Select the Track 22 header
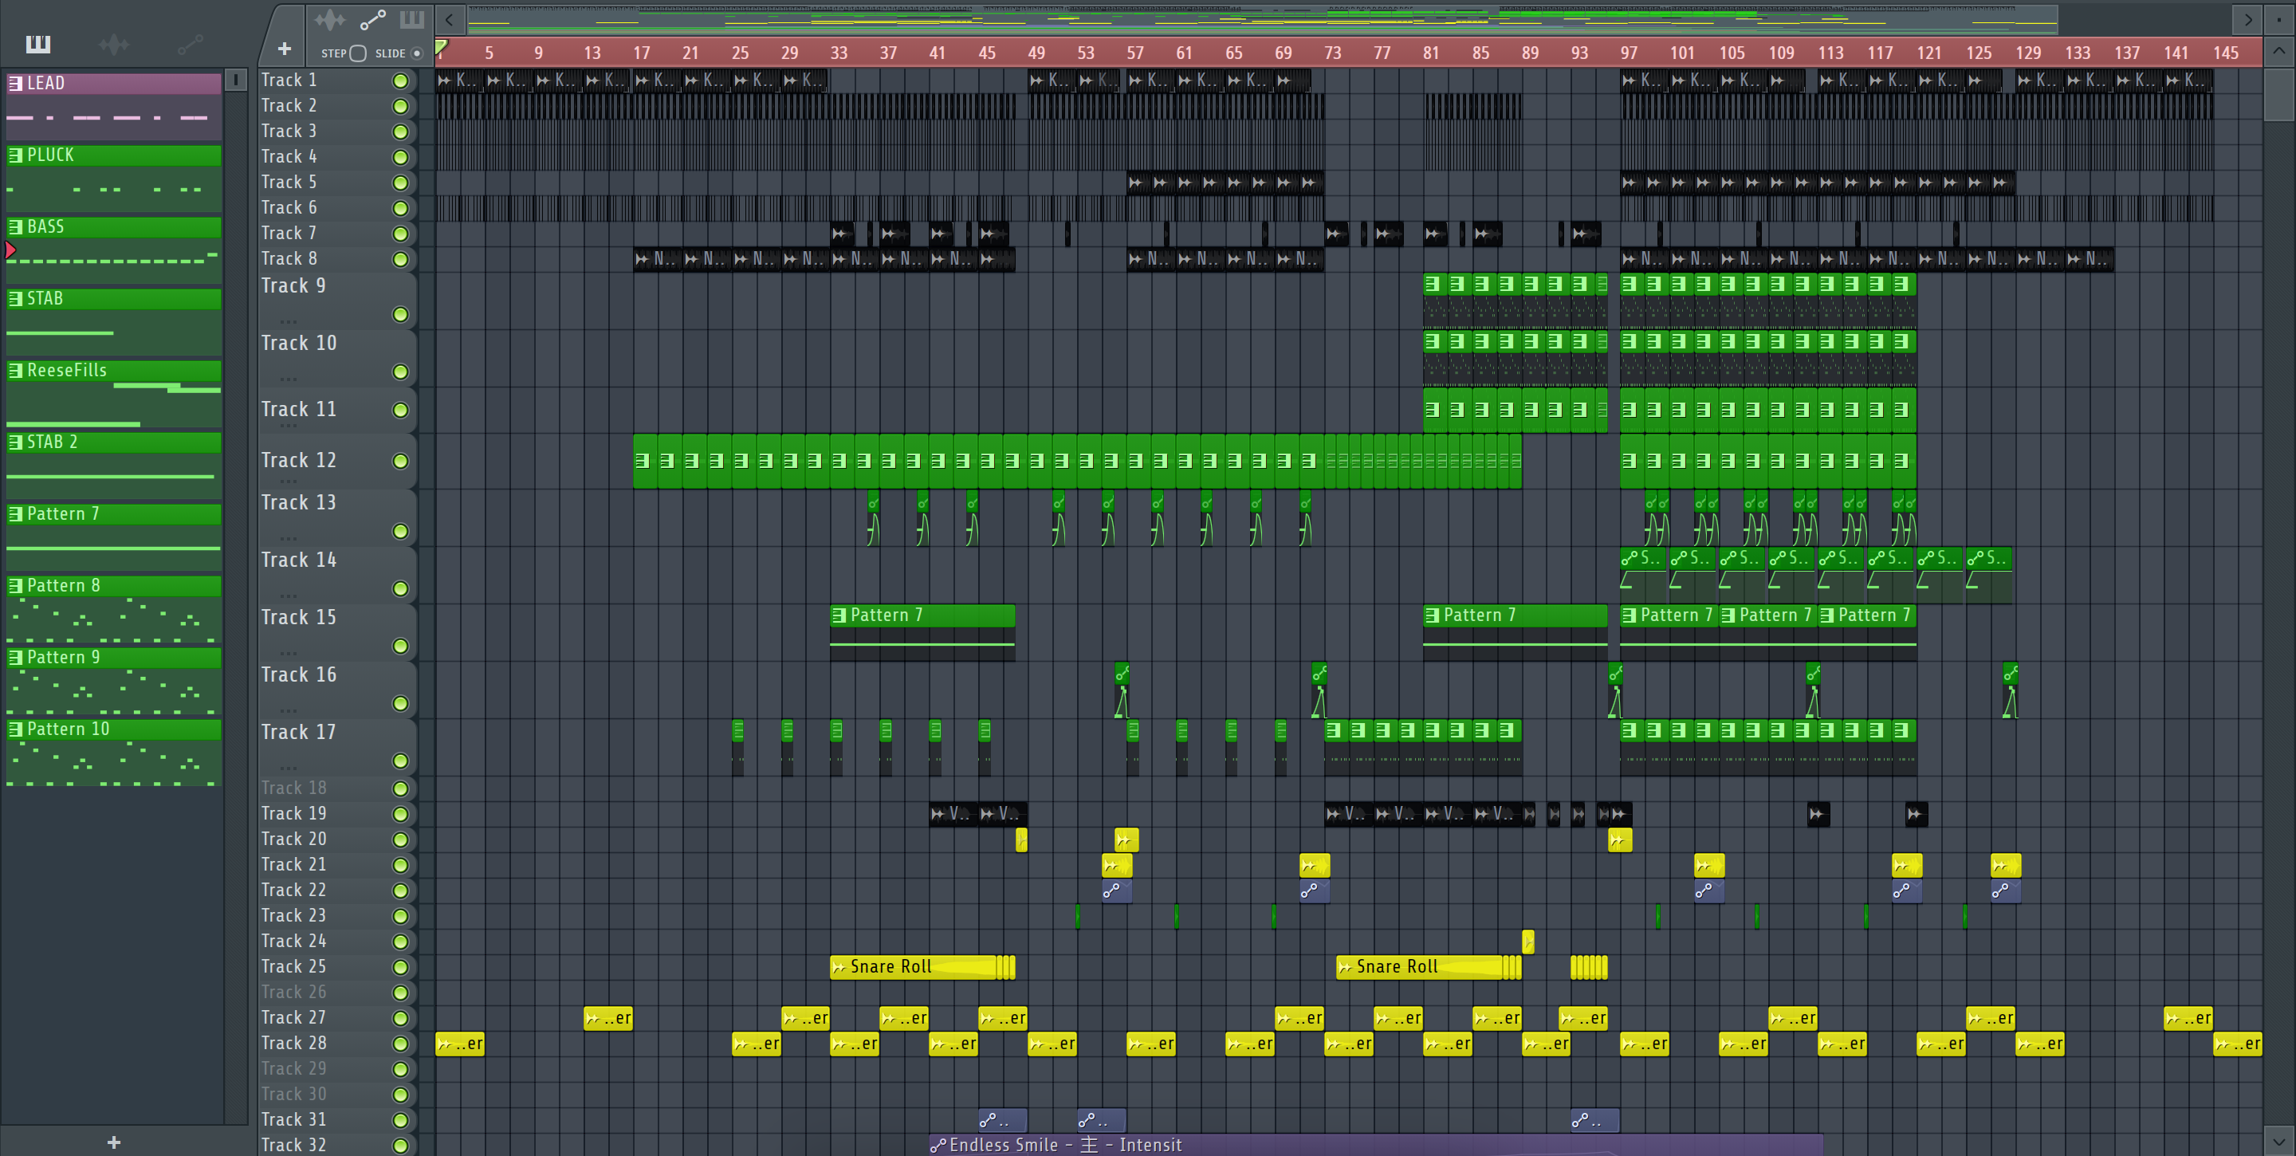The width and height of the screenshot is (2296, 1156). 337,890
